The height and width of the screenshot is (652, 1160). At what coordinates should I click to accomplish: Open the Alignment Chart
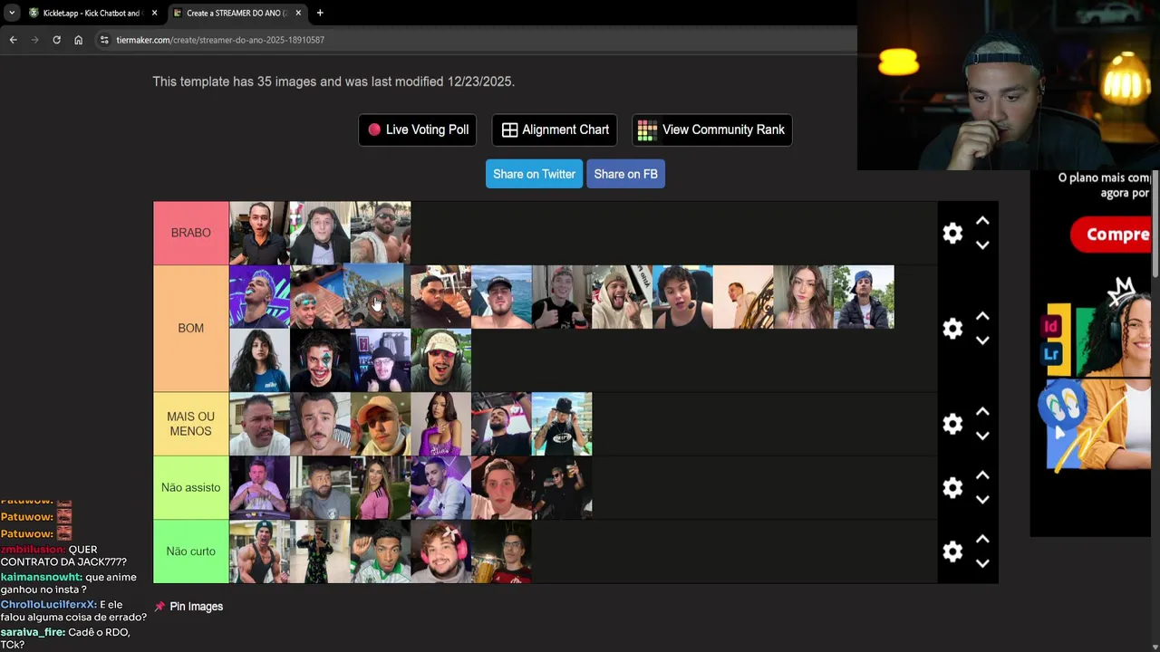click(x=555, y=129)
